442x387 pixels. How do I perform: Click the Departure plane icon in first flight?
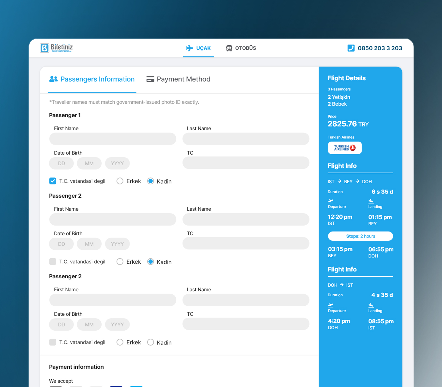331,201
